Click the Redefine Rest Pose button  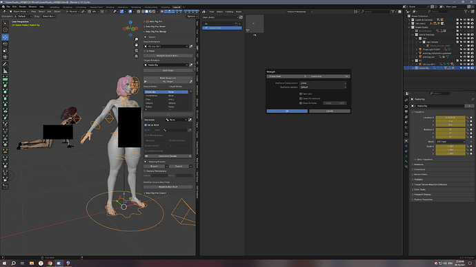tap(168, 186)
